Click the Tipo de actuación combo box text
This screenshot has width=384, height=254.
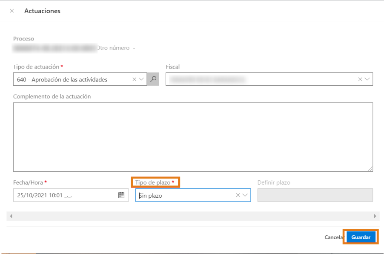(x=72, y=79)
